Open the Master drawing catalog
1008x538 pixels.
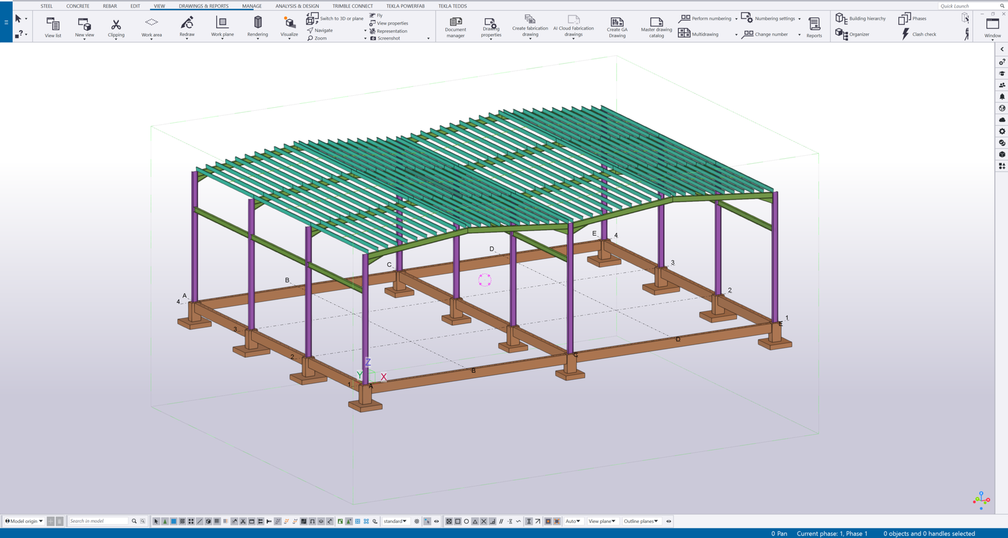pos(656,27)
